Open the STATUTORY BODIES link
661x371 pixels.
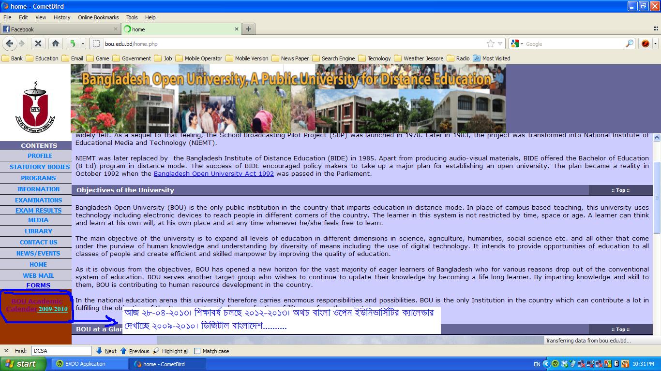click(40, 167)
